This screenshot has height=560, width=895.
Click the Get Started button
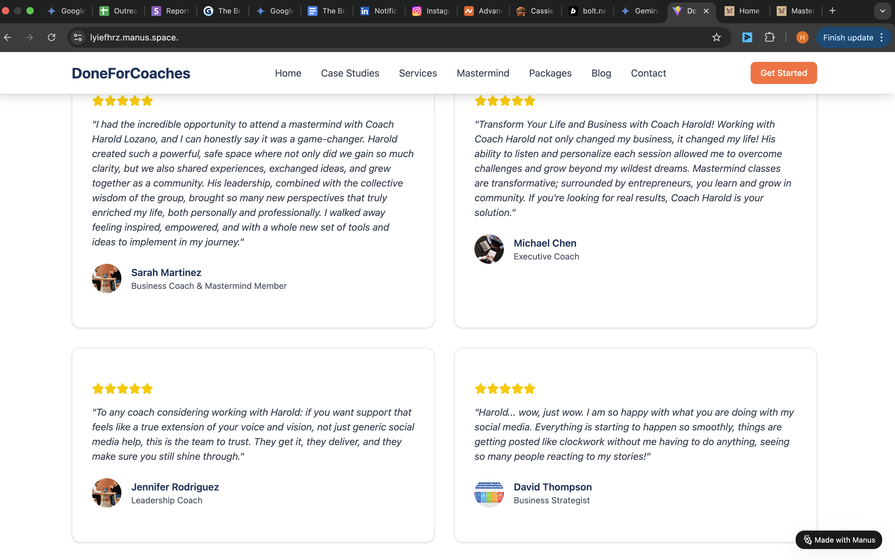click(783, 73)
